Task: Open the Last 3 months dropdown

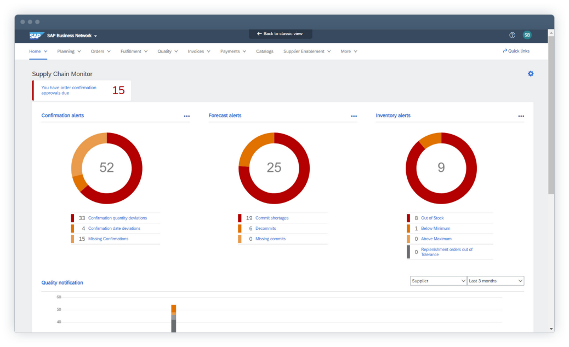Action: tap(495, 281)
